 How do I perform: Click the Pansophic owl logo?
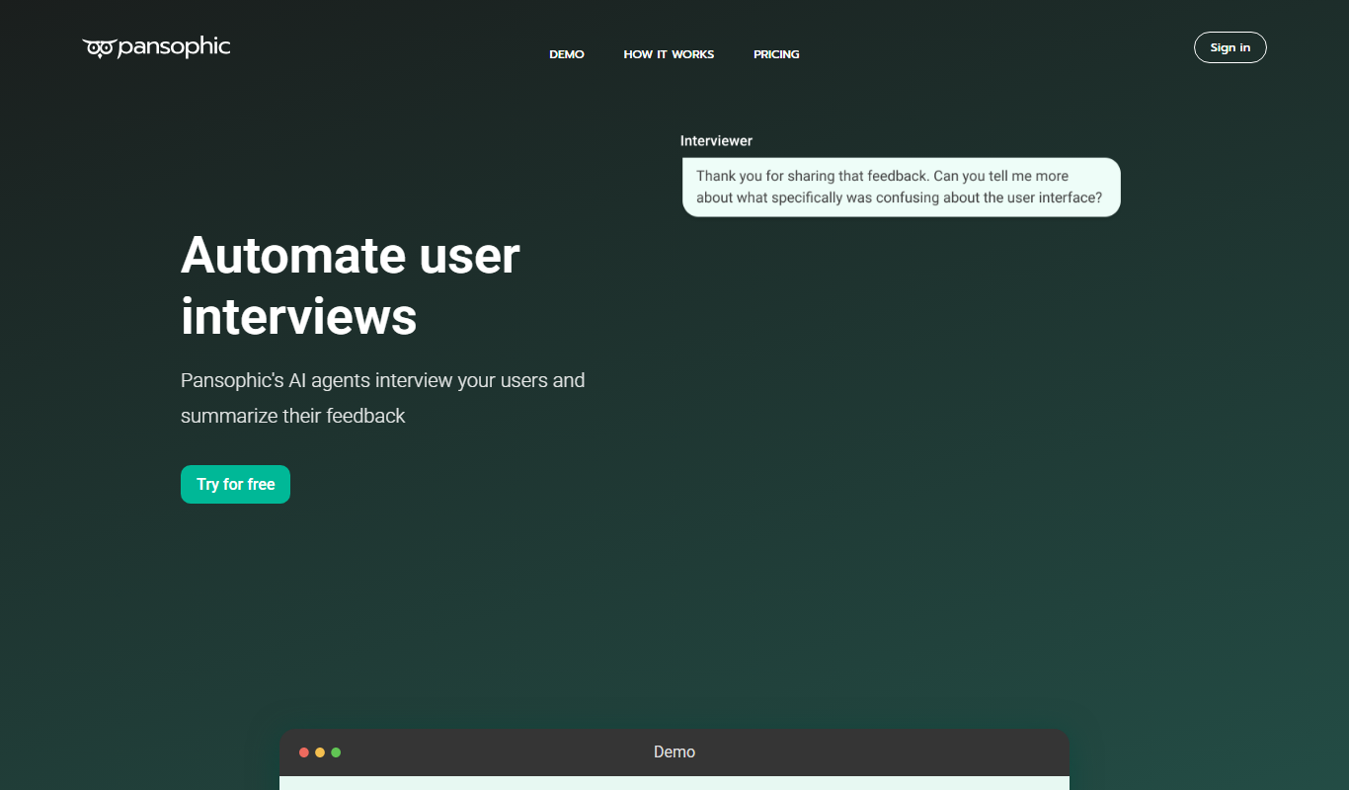[x=156, y=47]
